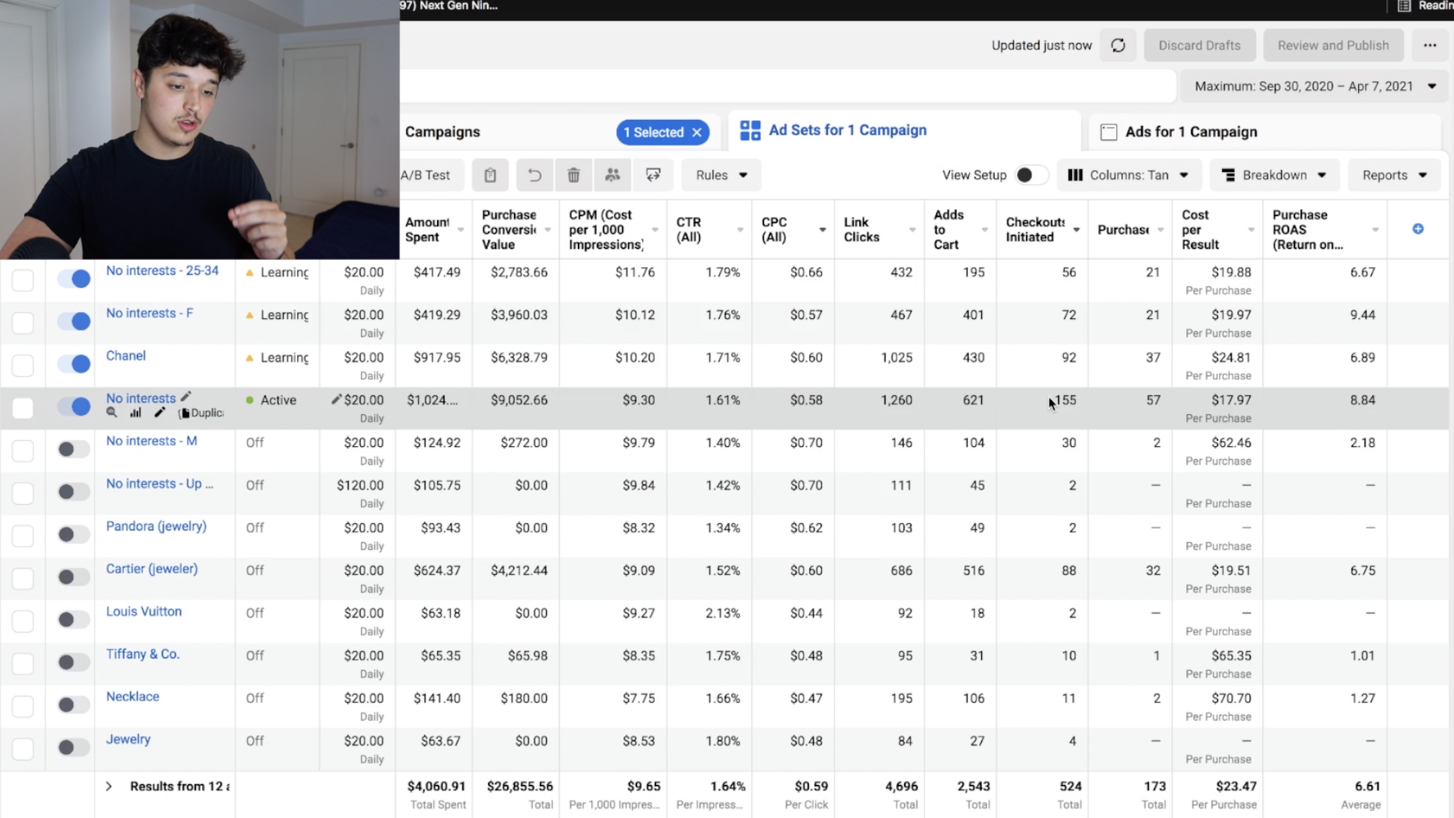This screenshot has width=1454, height=818.
Task: Turn off the No interests - 25-34 ad set
Action: 74,279
